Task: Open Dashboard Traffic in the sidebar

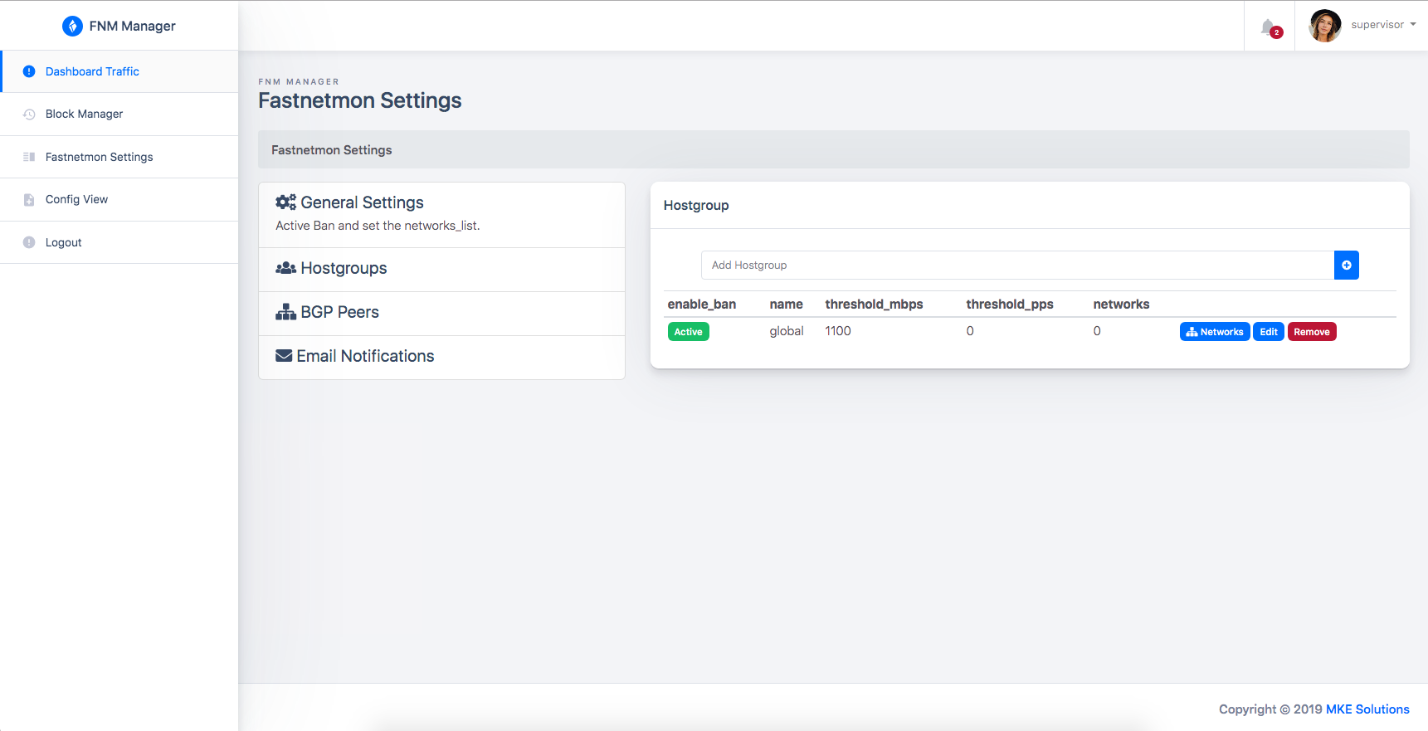Action: tap(119, 71)
